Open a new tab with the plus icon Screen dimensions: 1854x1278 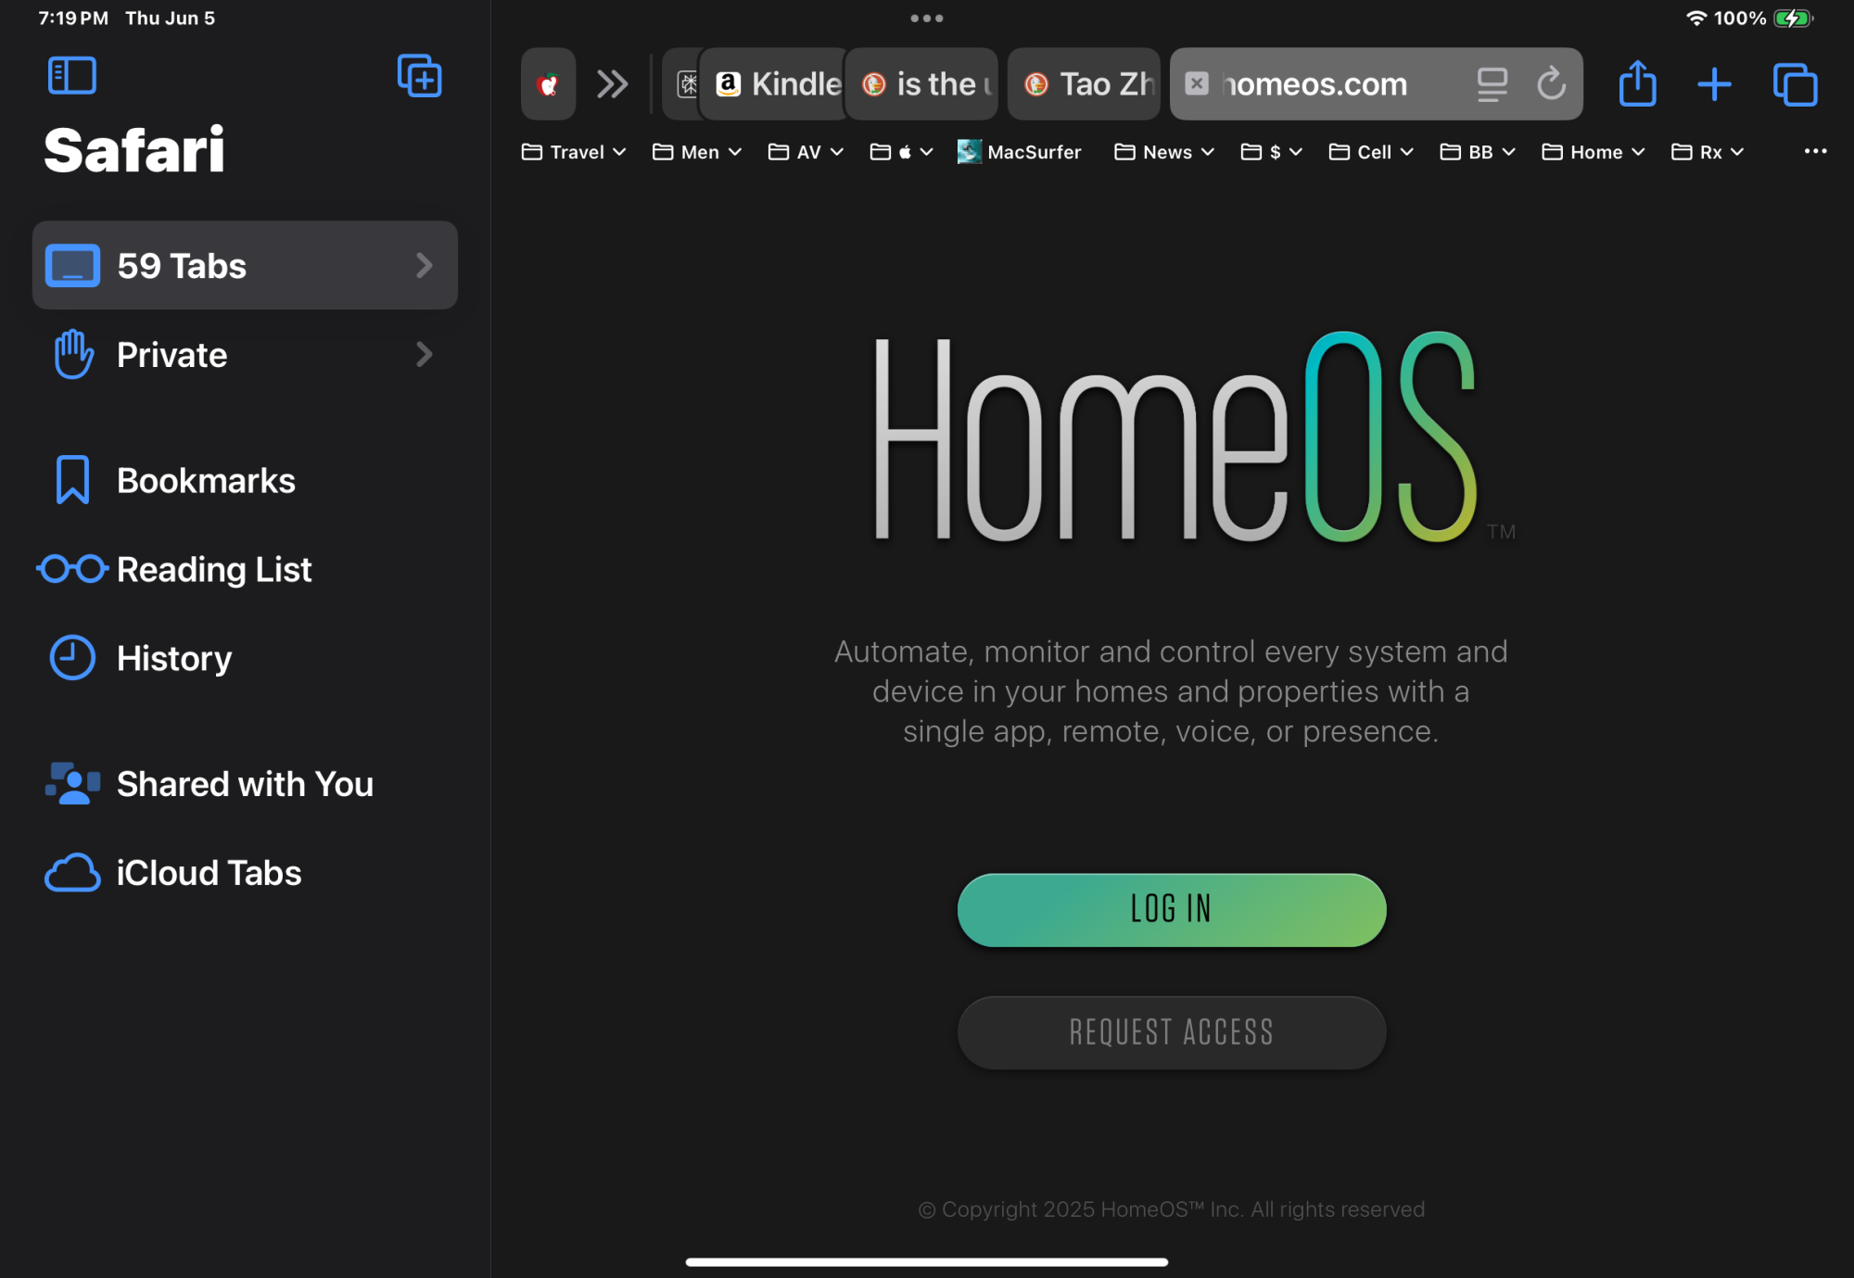click(1714, 84)
